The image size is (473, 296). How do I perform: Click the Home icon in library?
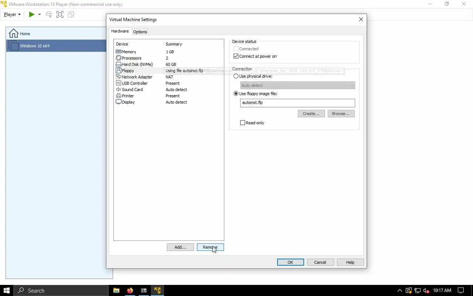click(x=14, y=33)
